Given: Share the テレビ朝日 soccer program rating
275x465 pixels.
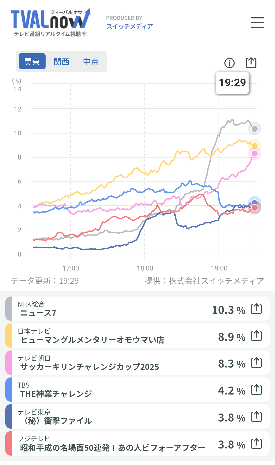Looking at the screenshot, I should pyautogui.click(x=256, y=363).
